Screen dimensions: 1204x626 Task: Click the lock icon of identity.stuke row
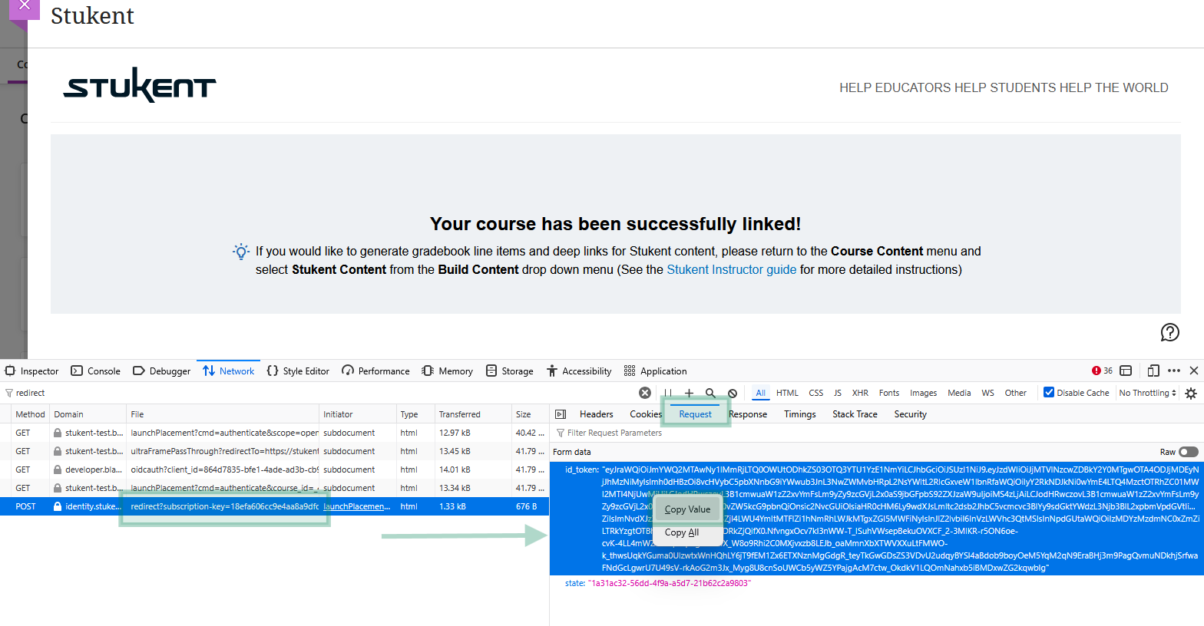click(x=58, y=506)
